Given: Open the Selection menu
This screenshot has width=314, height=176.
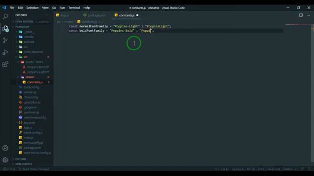Looking at the screenshot, I should (x=32, y=8).
